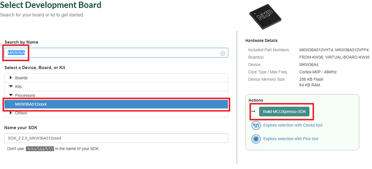Click the 256 KB Flash text

(x=311, y=79)
